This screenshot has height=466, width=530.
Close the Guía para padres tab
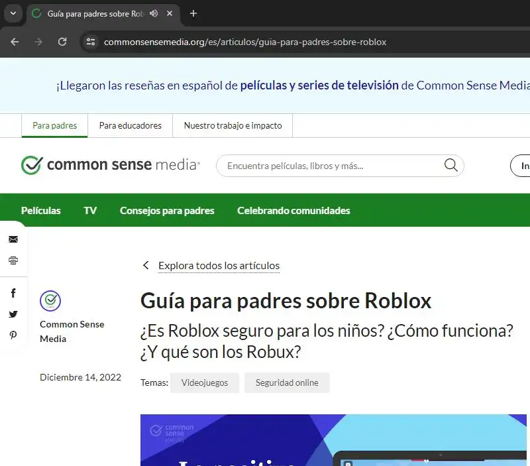(x=170, y=13)
